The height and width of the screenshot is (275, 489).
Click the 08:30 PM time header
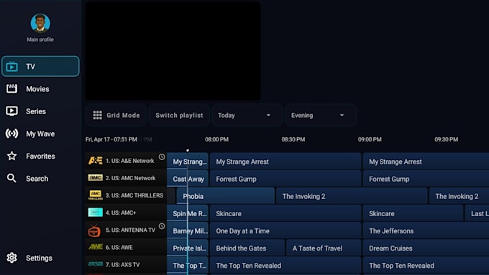pyautogui.click(x=293, y=139)
